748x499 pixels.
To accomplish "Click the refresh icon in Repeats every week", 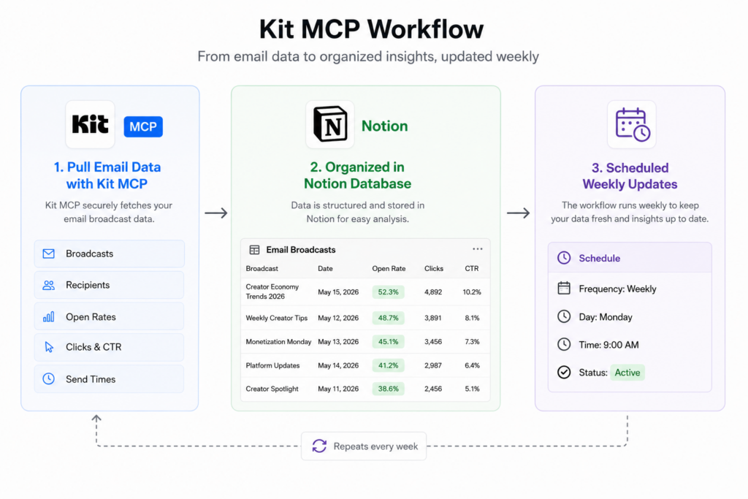I will click(x=319, y=446).
